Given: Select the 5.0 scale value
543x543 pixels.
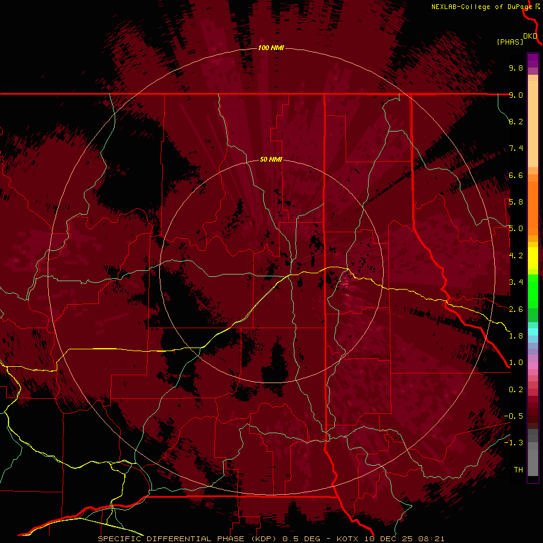Looking at the screenshot, I should pyautogui.click(x=516, y=229).
